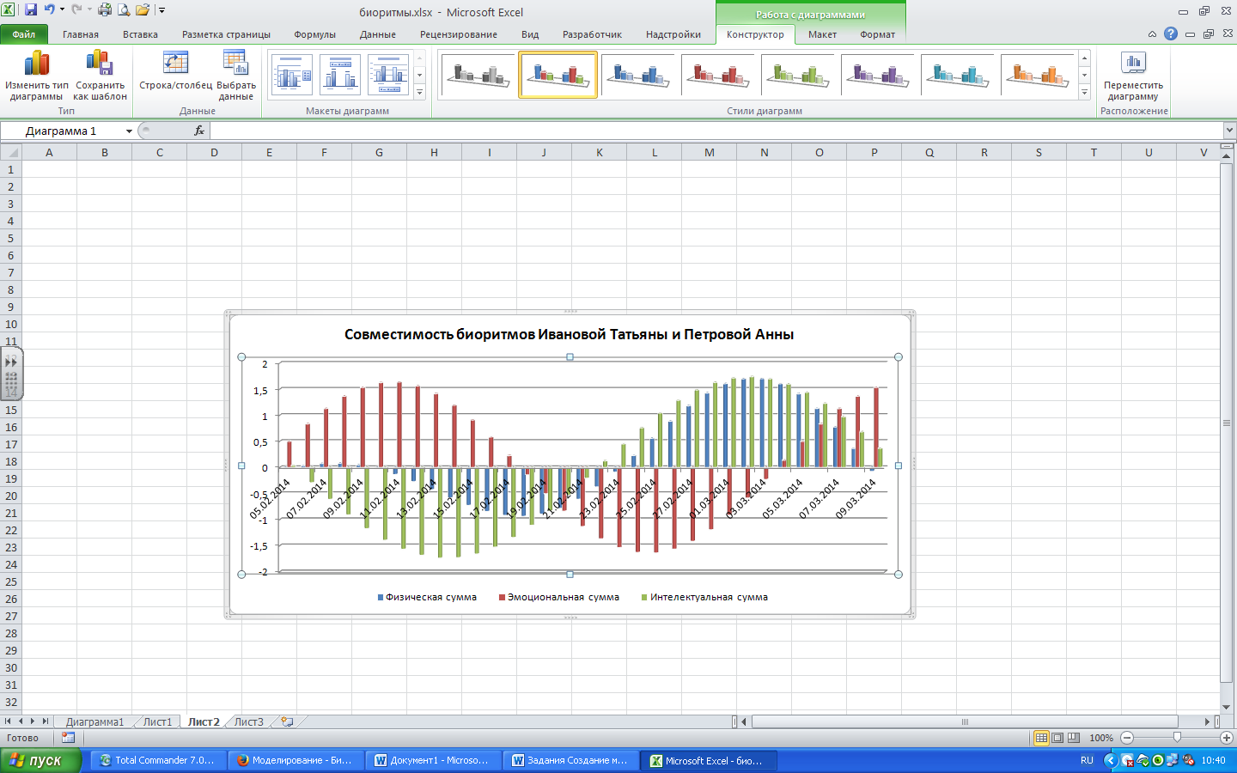This screenshot has height=773, width=1237.
Task: Expand the chart layouts gallery
Action: [x=419, y=91]
